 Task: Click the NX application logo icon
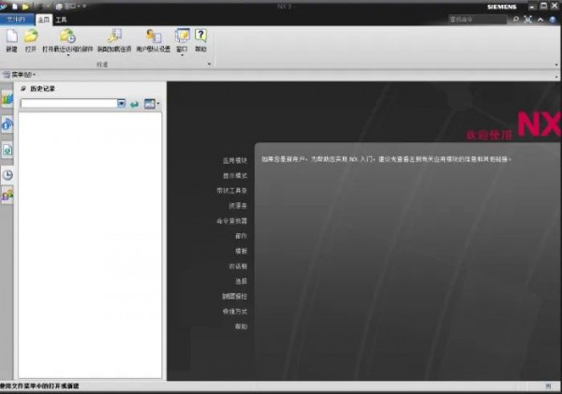coord(3,7)
